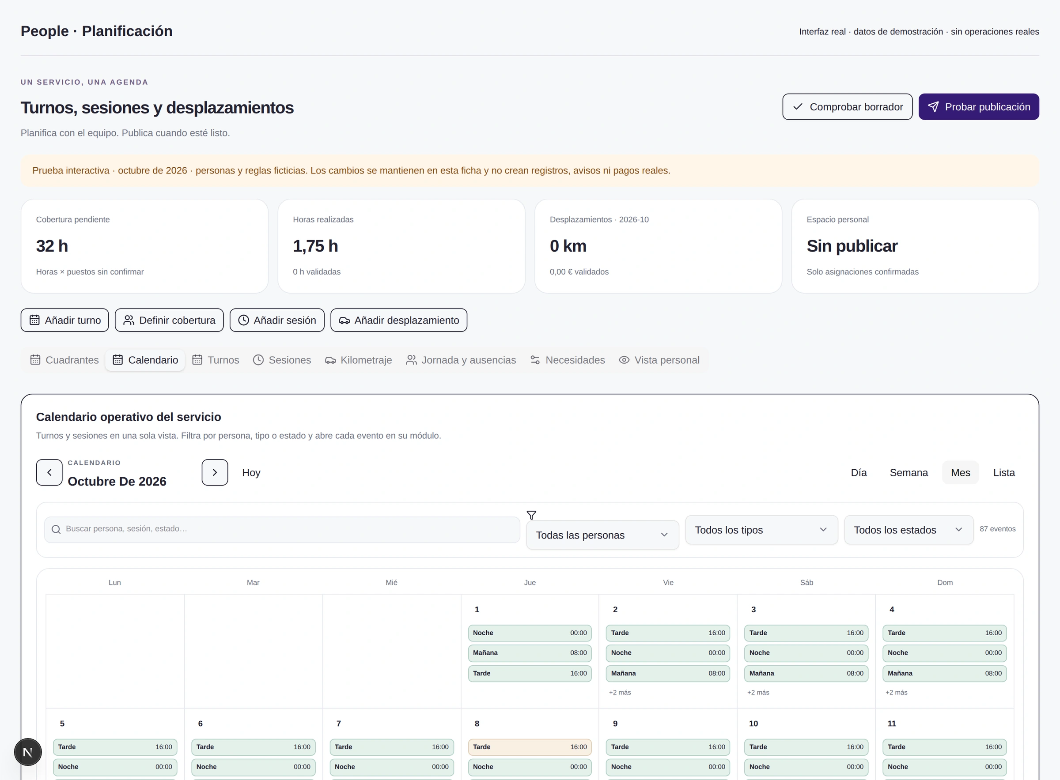Open the Next.js dev tools N badge
This screenshot has width=1060, height=780.
point(28,752)
